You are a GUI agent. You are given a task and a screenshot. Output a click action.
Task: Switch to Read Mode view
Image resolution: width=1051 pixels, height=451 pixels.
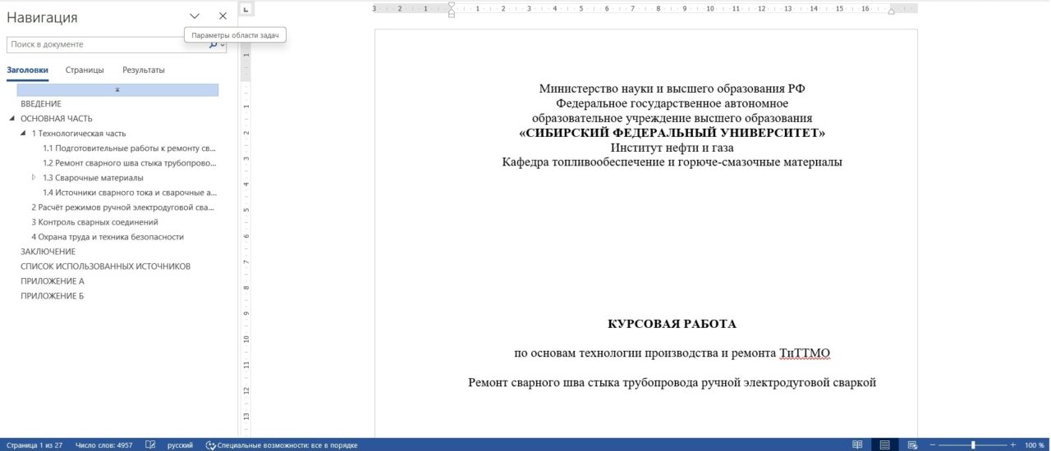coord(857,445)
